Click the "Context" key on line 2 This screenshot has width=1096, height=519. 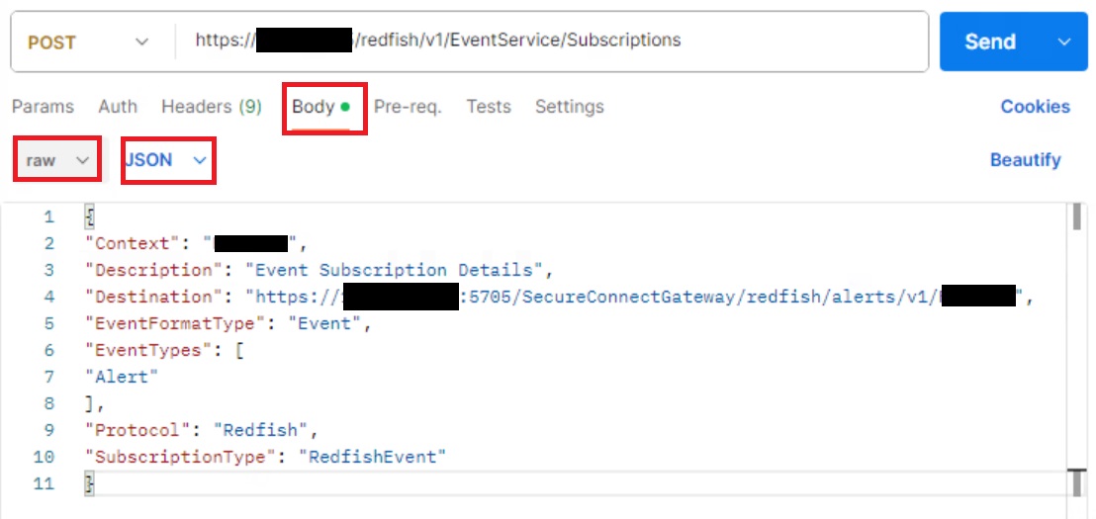coord(133,244)
